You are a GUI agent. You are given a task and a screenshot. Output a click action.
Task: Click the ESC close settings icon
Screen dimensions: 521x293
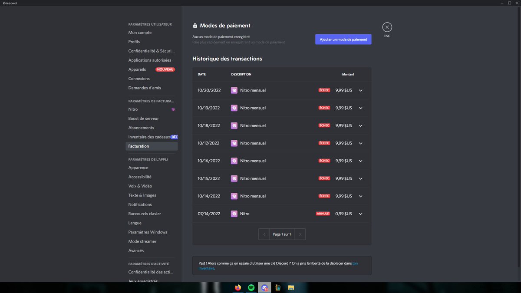pos(387,27)
